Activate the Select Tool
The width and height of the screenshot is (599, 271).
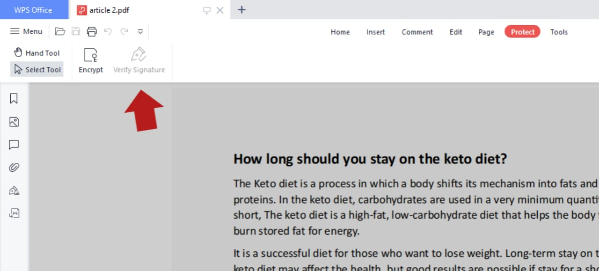point(37,69)
